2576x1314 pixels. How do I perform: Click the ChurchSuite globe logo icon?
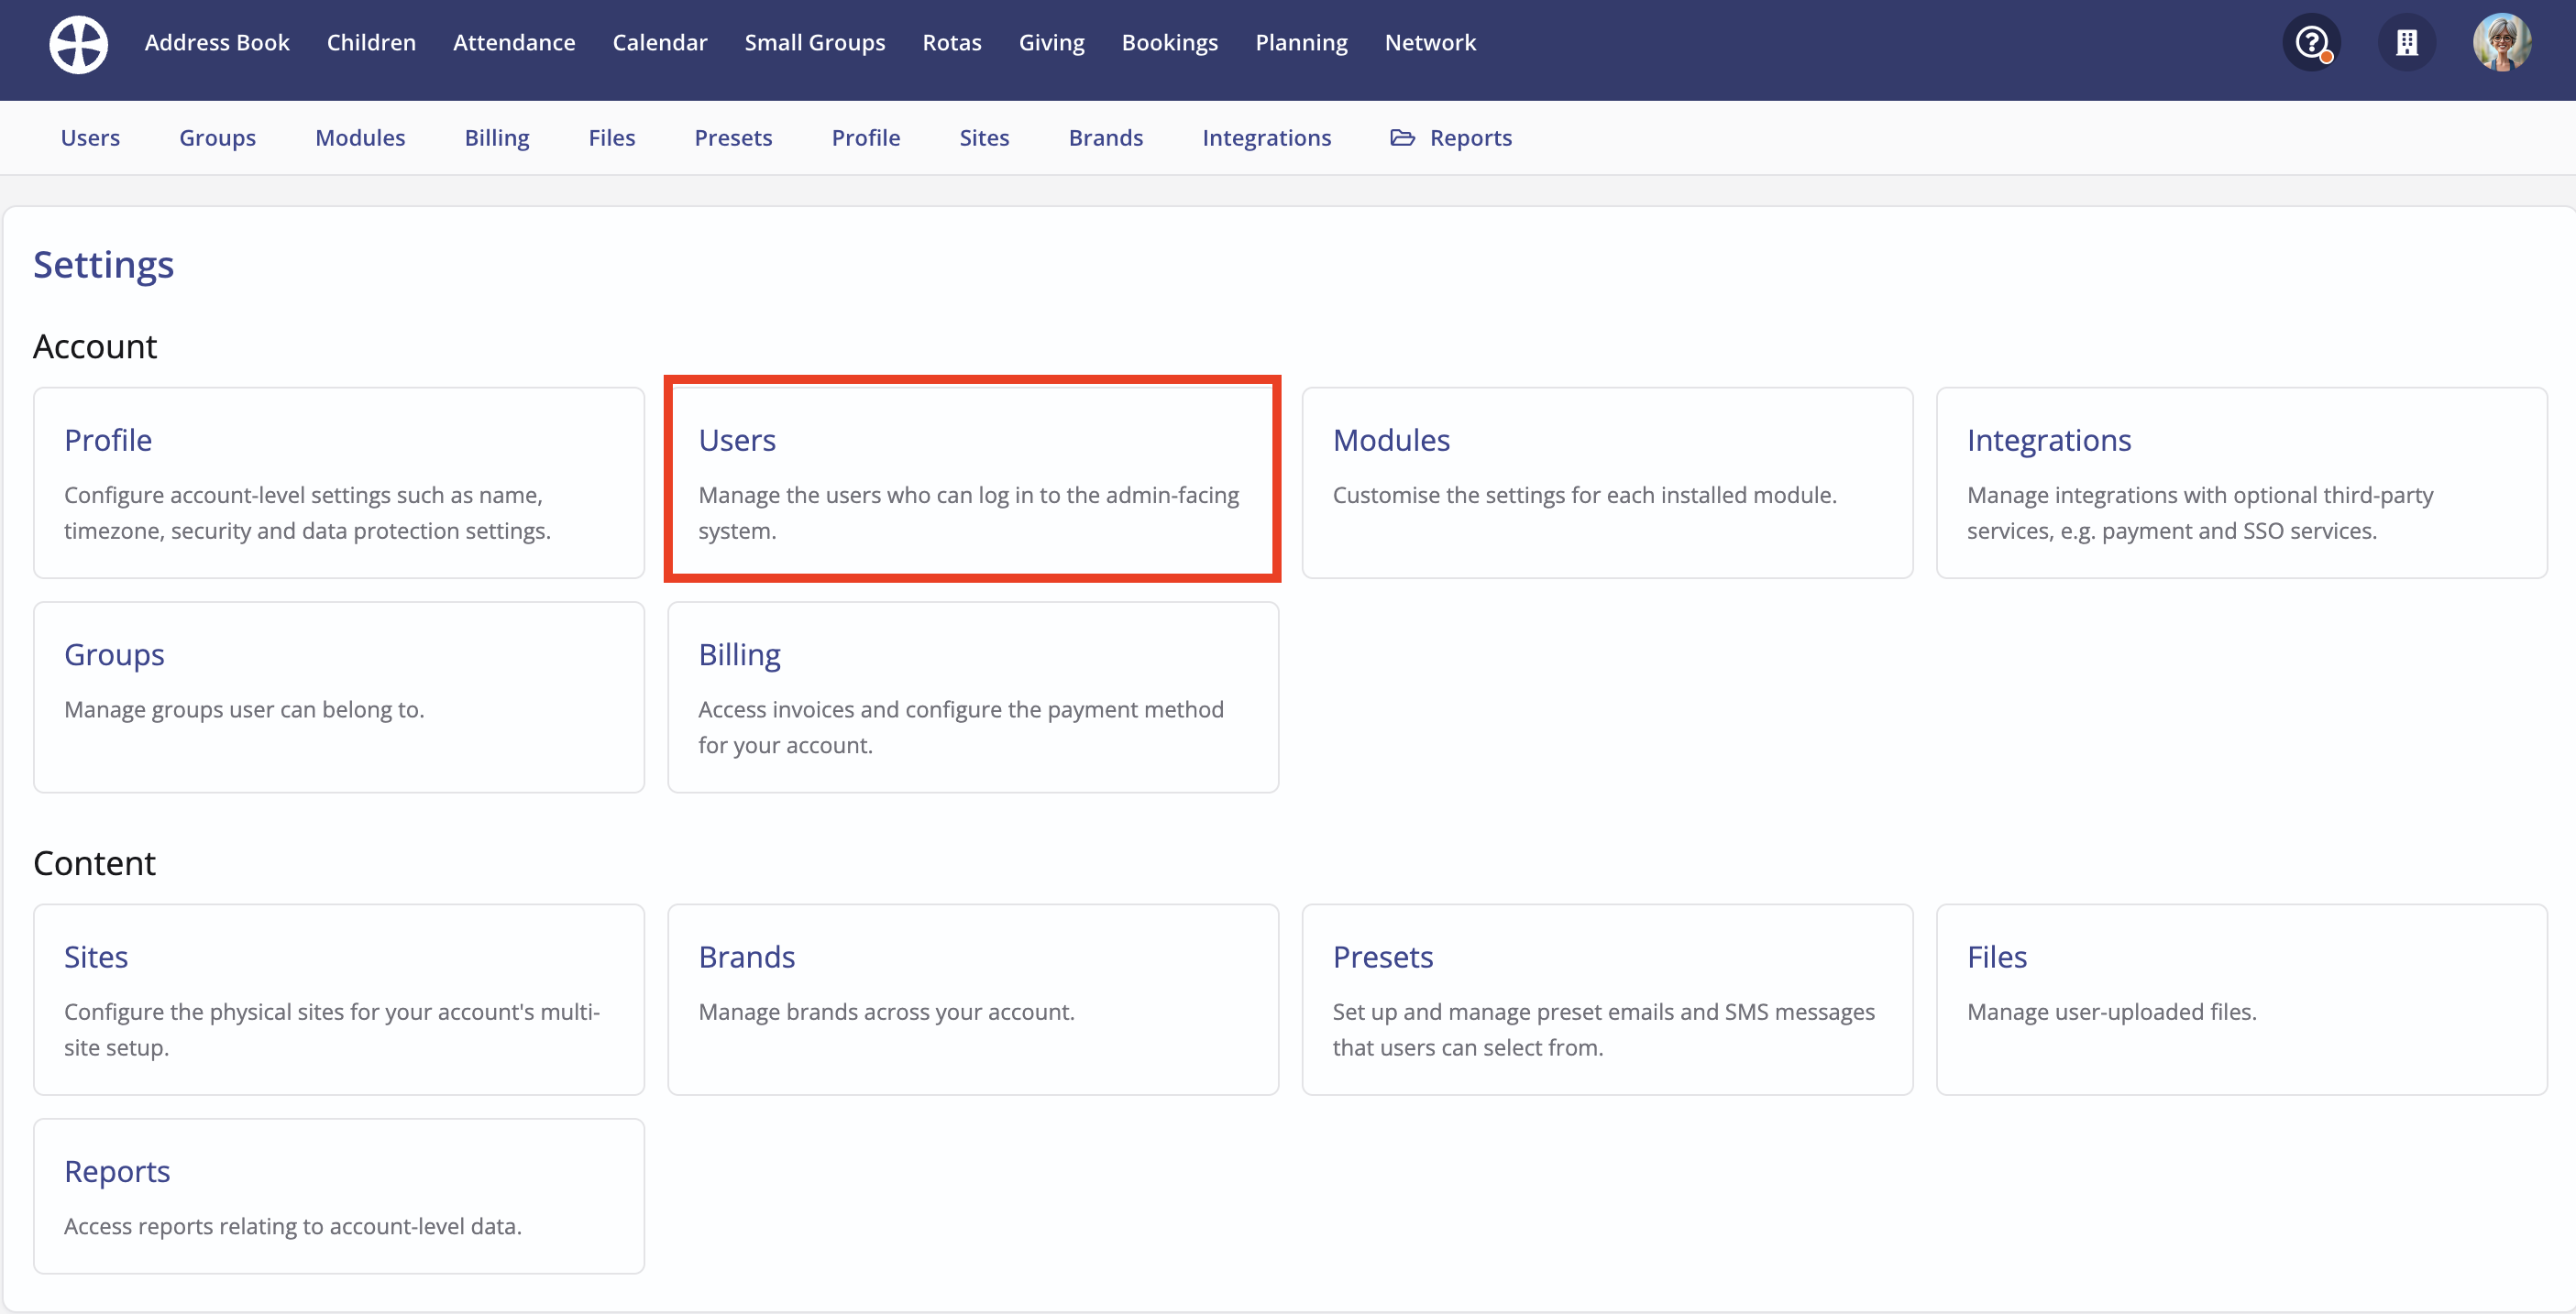tap(78, 44)
